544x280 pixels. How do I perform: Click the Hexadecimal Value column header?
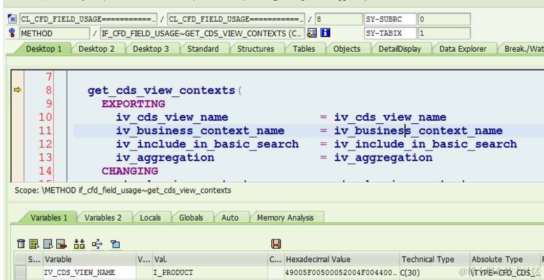coord(342,259)
